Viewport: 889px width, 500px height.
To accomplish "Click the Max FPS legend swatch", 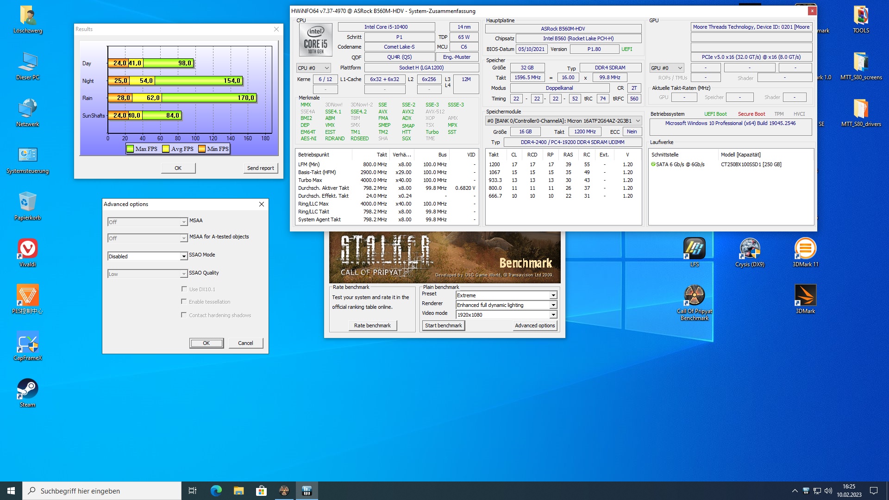I will click(x=131, y=149).
